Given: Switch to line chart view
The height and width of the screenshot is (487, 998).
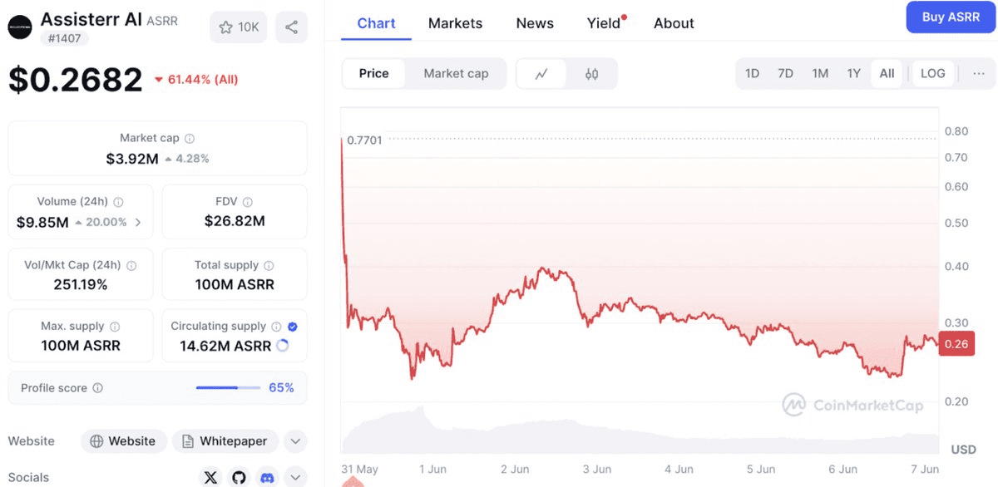Looking at the screenshot, I should click(x=541, y=74).
